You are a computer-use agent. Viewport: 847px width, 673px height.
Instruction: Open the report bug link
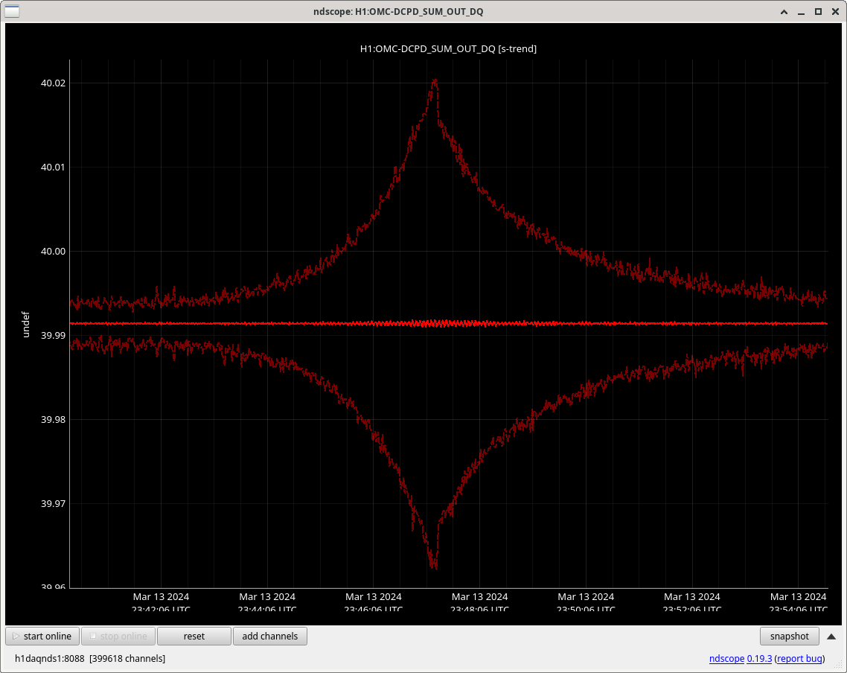[x=799, y=659]
